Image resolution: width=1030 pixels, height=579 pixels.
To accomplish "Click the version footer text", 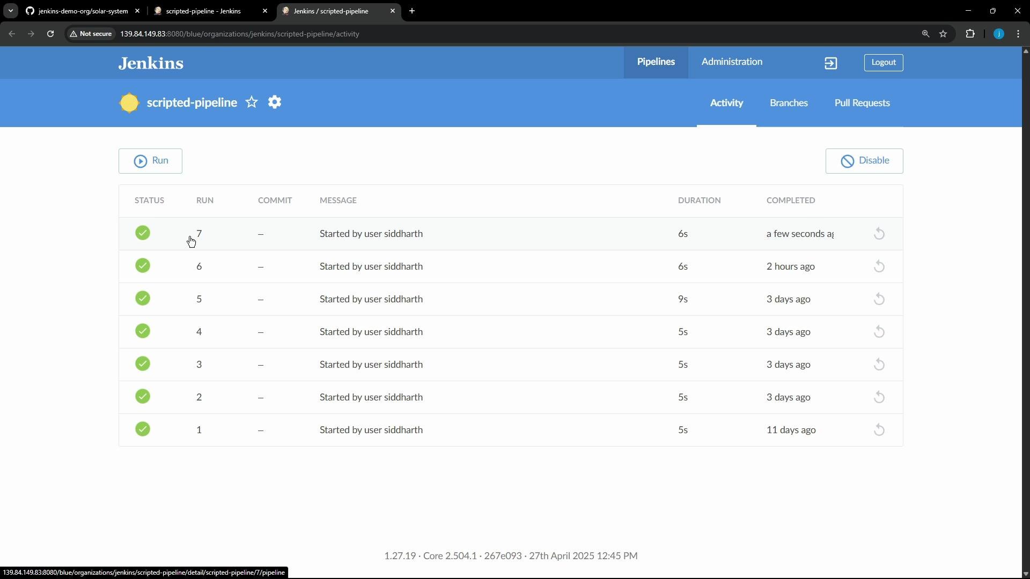I will coord(511,556).
